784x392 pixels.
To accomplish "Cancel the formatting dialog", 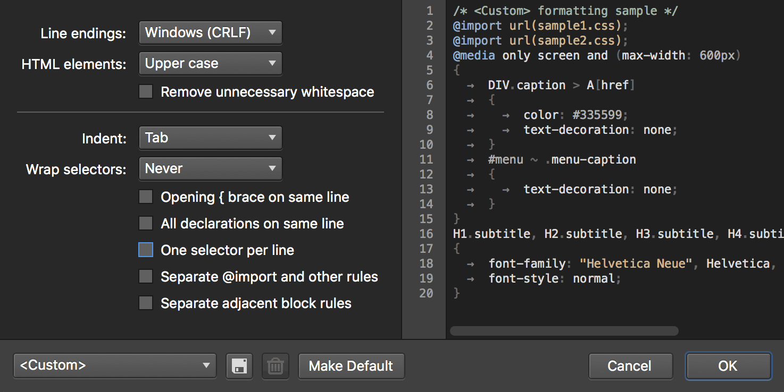I will (630, 366).
